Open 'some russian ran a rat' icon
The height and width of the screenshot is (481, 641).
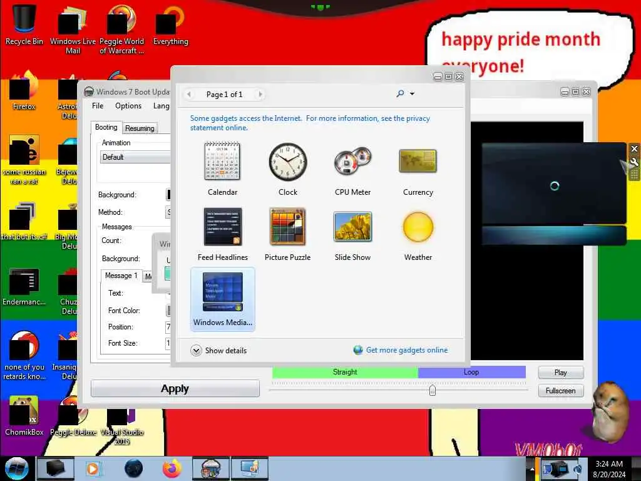[24, 160]
